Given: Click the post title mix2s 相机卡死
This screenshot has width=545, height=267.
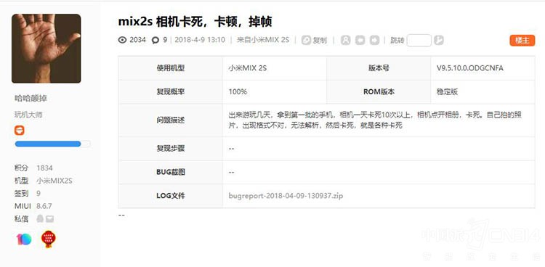Looking at the screenshot, I should [195, 22].
